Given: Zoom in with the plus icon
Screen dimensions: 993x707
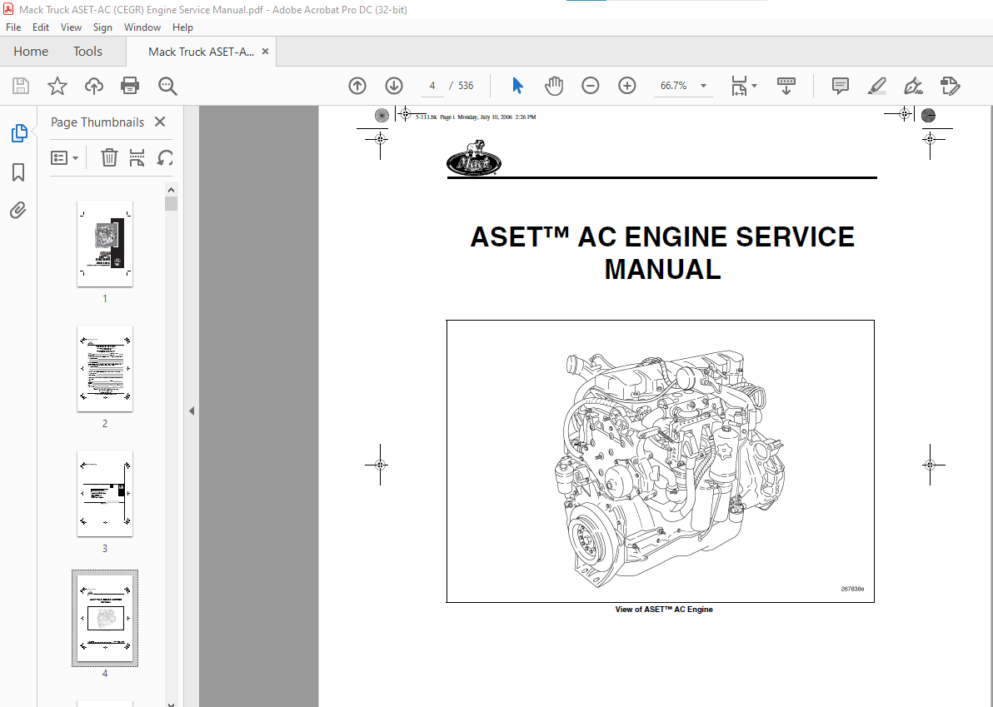Looking at the screenshot, I should click(627, 86).
